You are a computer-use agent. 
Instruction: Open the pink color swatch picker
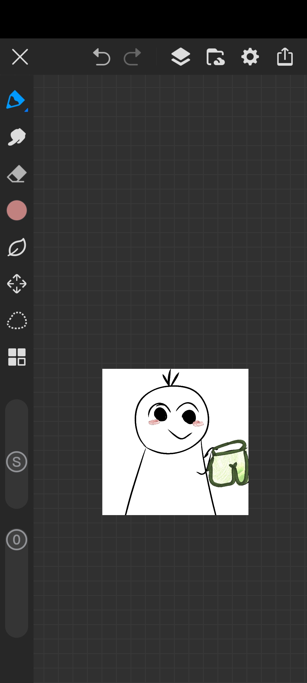point(17,210)
